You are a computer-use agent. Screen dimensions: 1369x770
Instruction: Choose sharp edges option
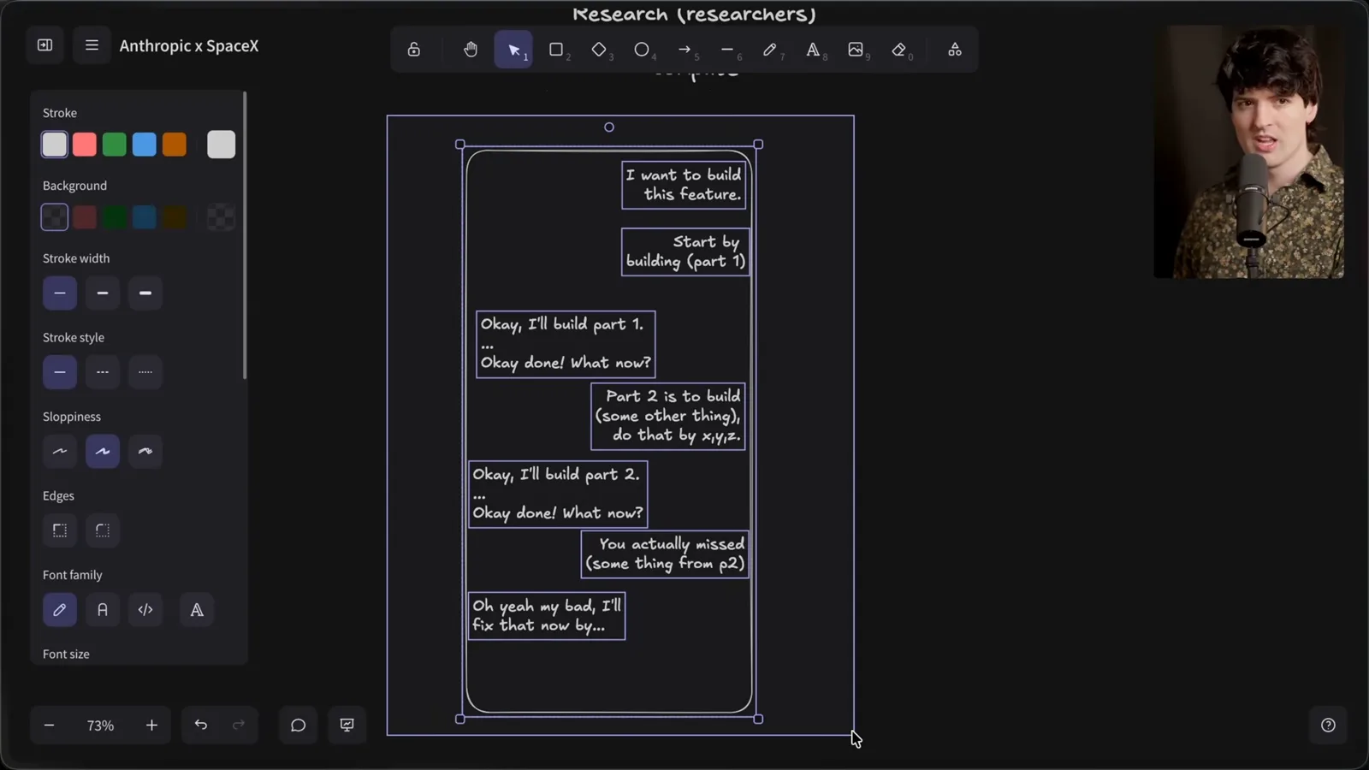[60, 530]
